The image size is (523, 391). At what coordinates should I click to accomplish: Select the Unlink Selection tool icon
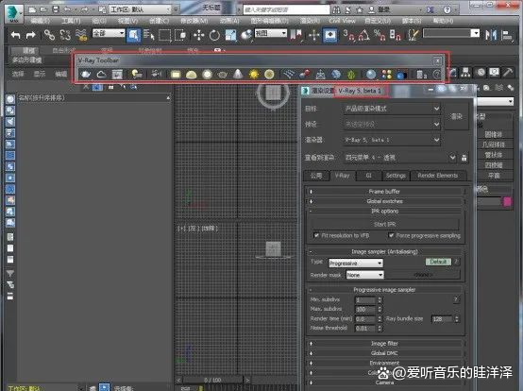(x=65, y=35)
